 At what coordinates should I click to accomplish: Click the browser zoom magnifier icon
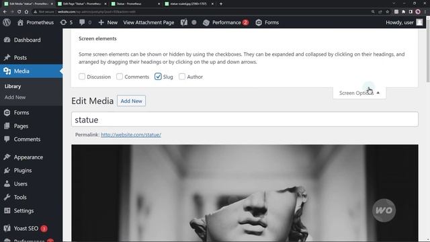373,12
